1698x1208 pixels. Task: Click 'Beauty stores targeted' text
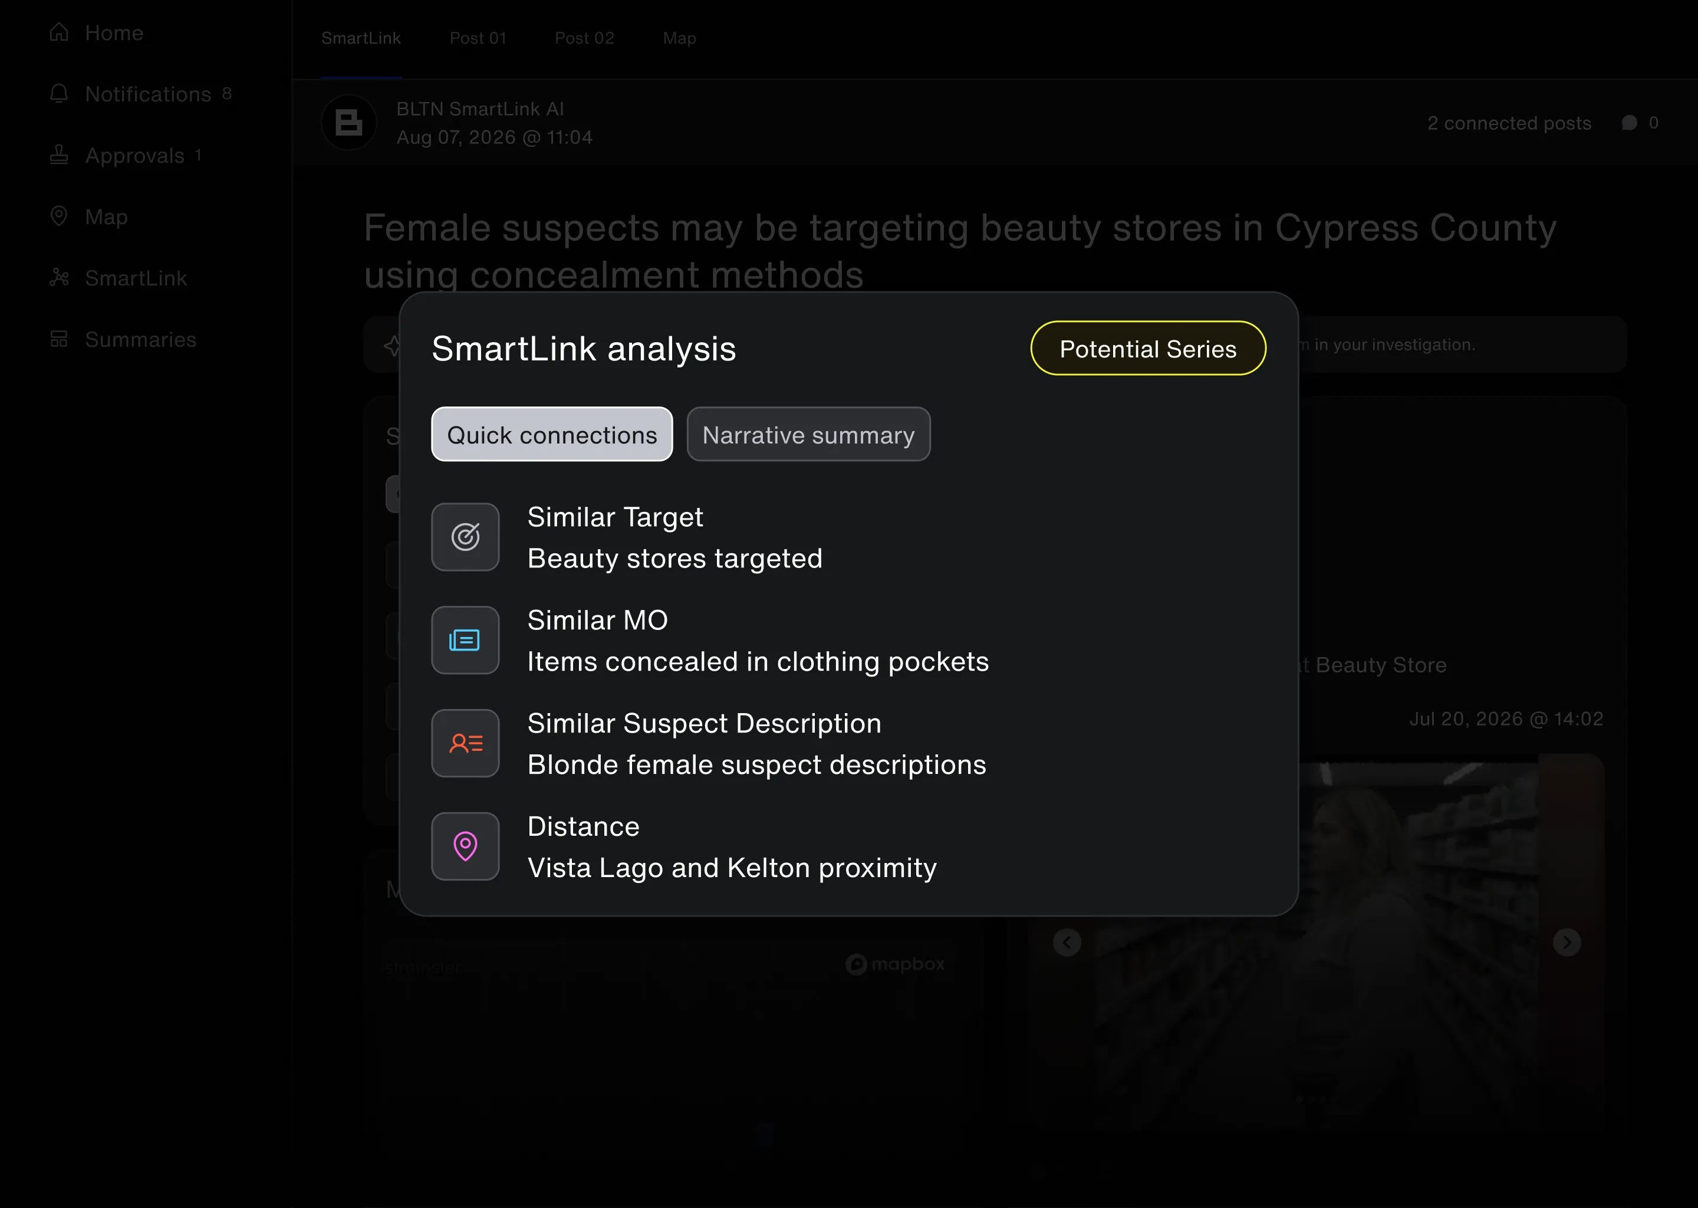[675, 558]
